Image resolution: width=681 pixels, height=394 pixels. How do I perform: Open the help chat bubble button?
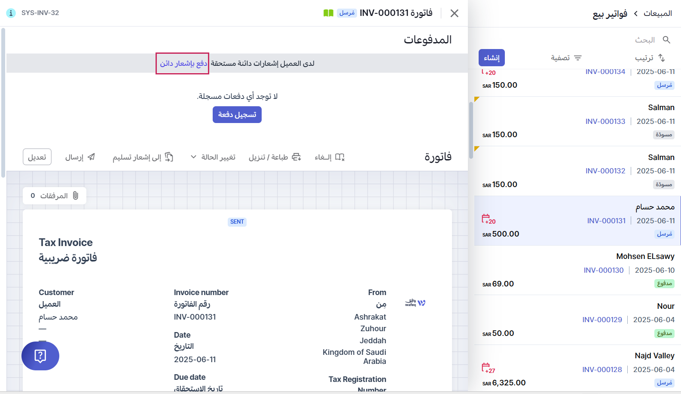coord(40,356)
